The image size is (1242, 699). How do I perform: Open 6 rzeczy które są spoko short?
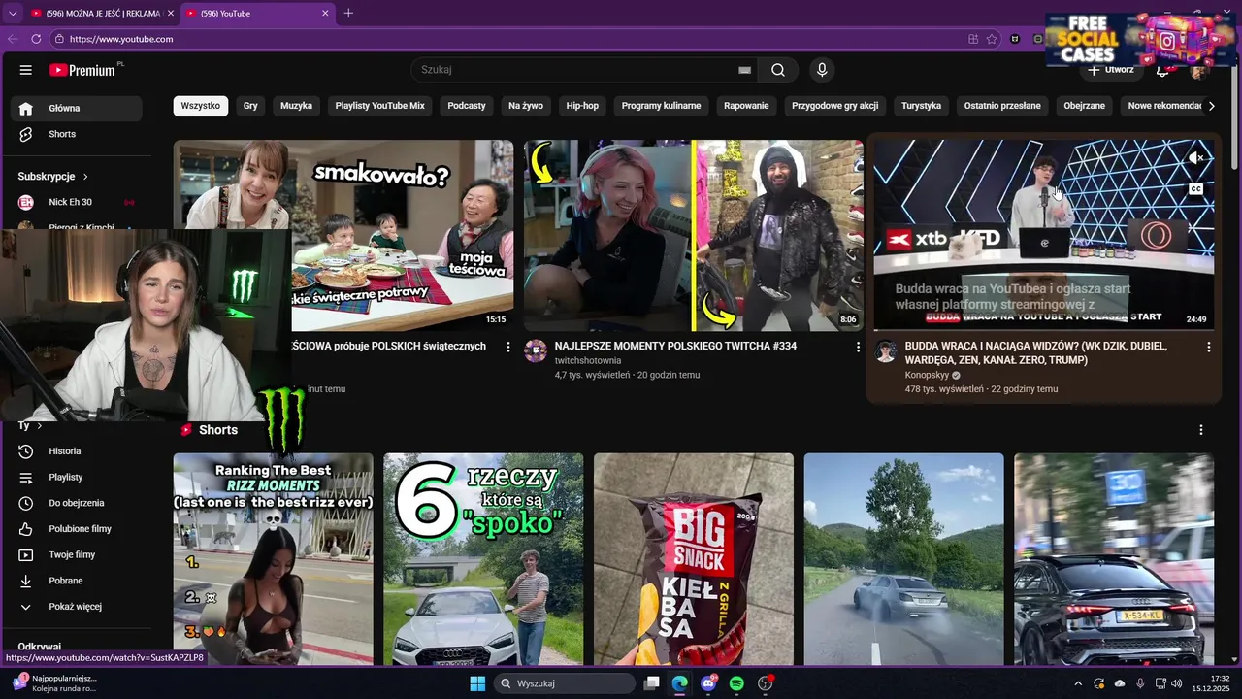tap(483, 559)
